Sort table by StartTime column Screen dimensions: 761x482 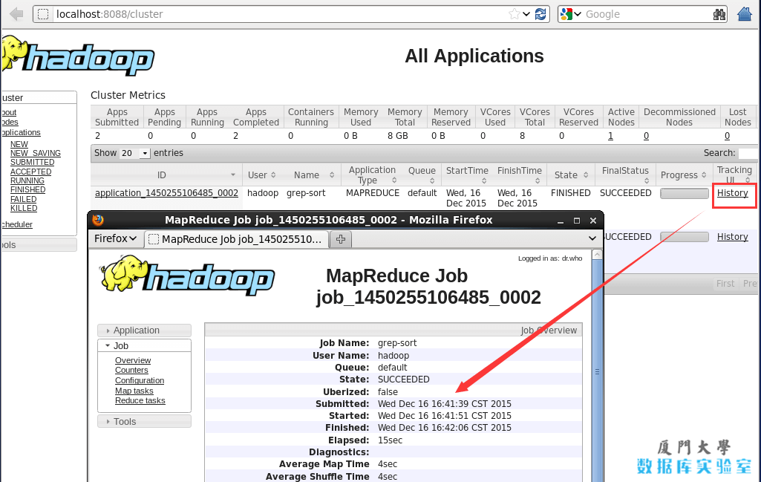tap(468, 175)
